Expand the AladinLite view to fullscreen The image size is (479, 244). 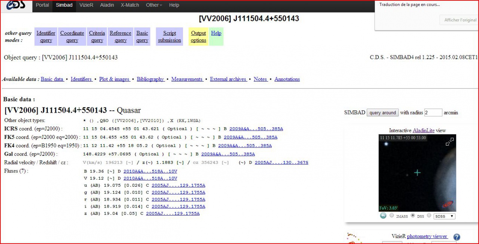(x=449, y=142)
